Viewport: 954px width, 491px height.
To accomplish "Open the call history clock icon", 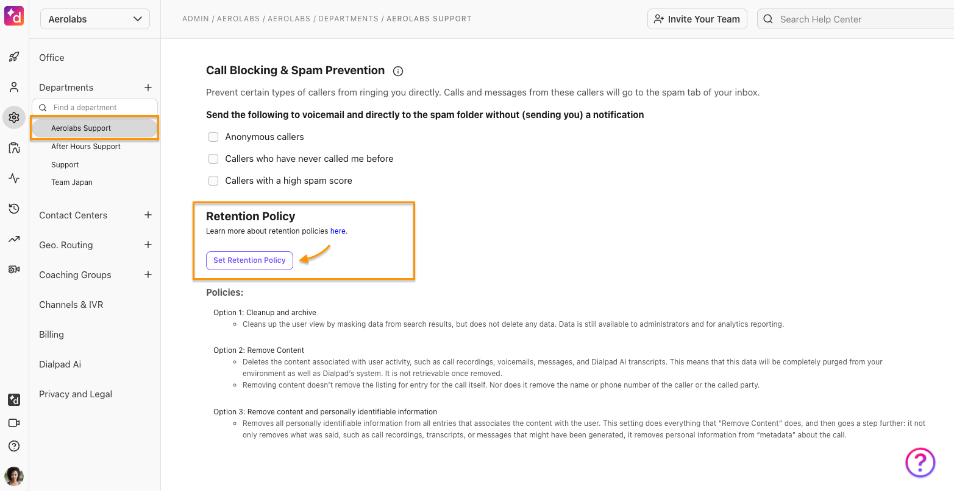I will 14,209.
